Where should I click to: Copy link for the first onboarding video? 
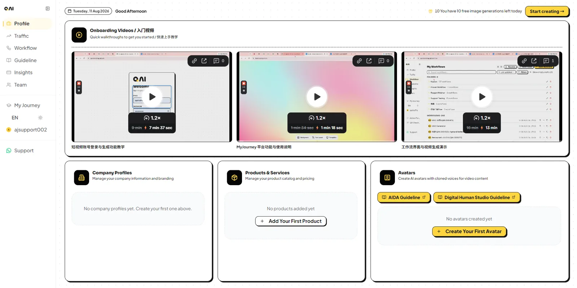coord(194,61)
